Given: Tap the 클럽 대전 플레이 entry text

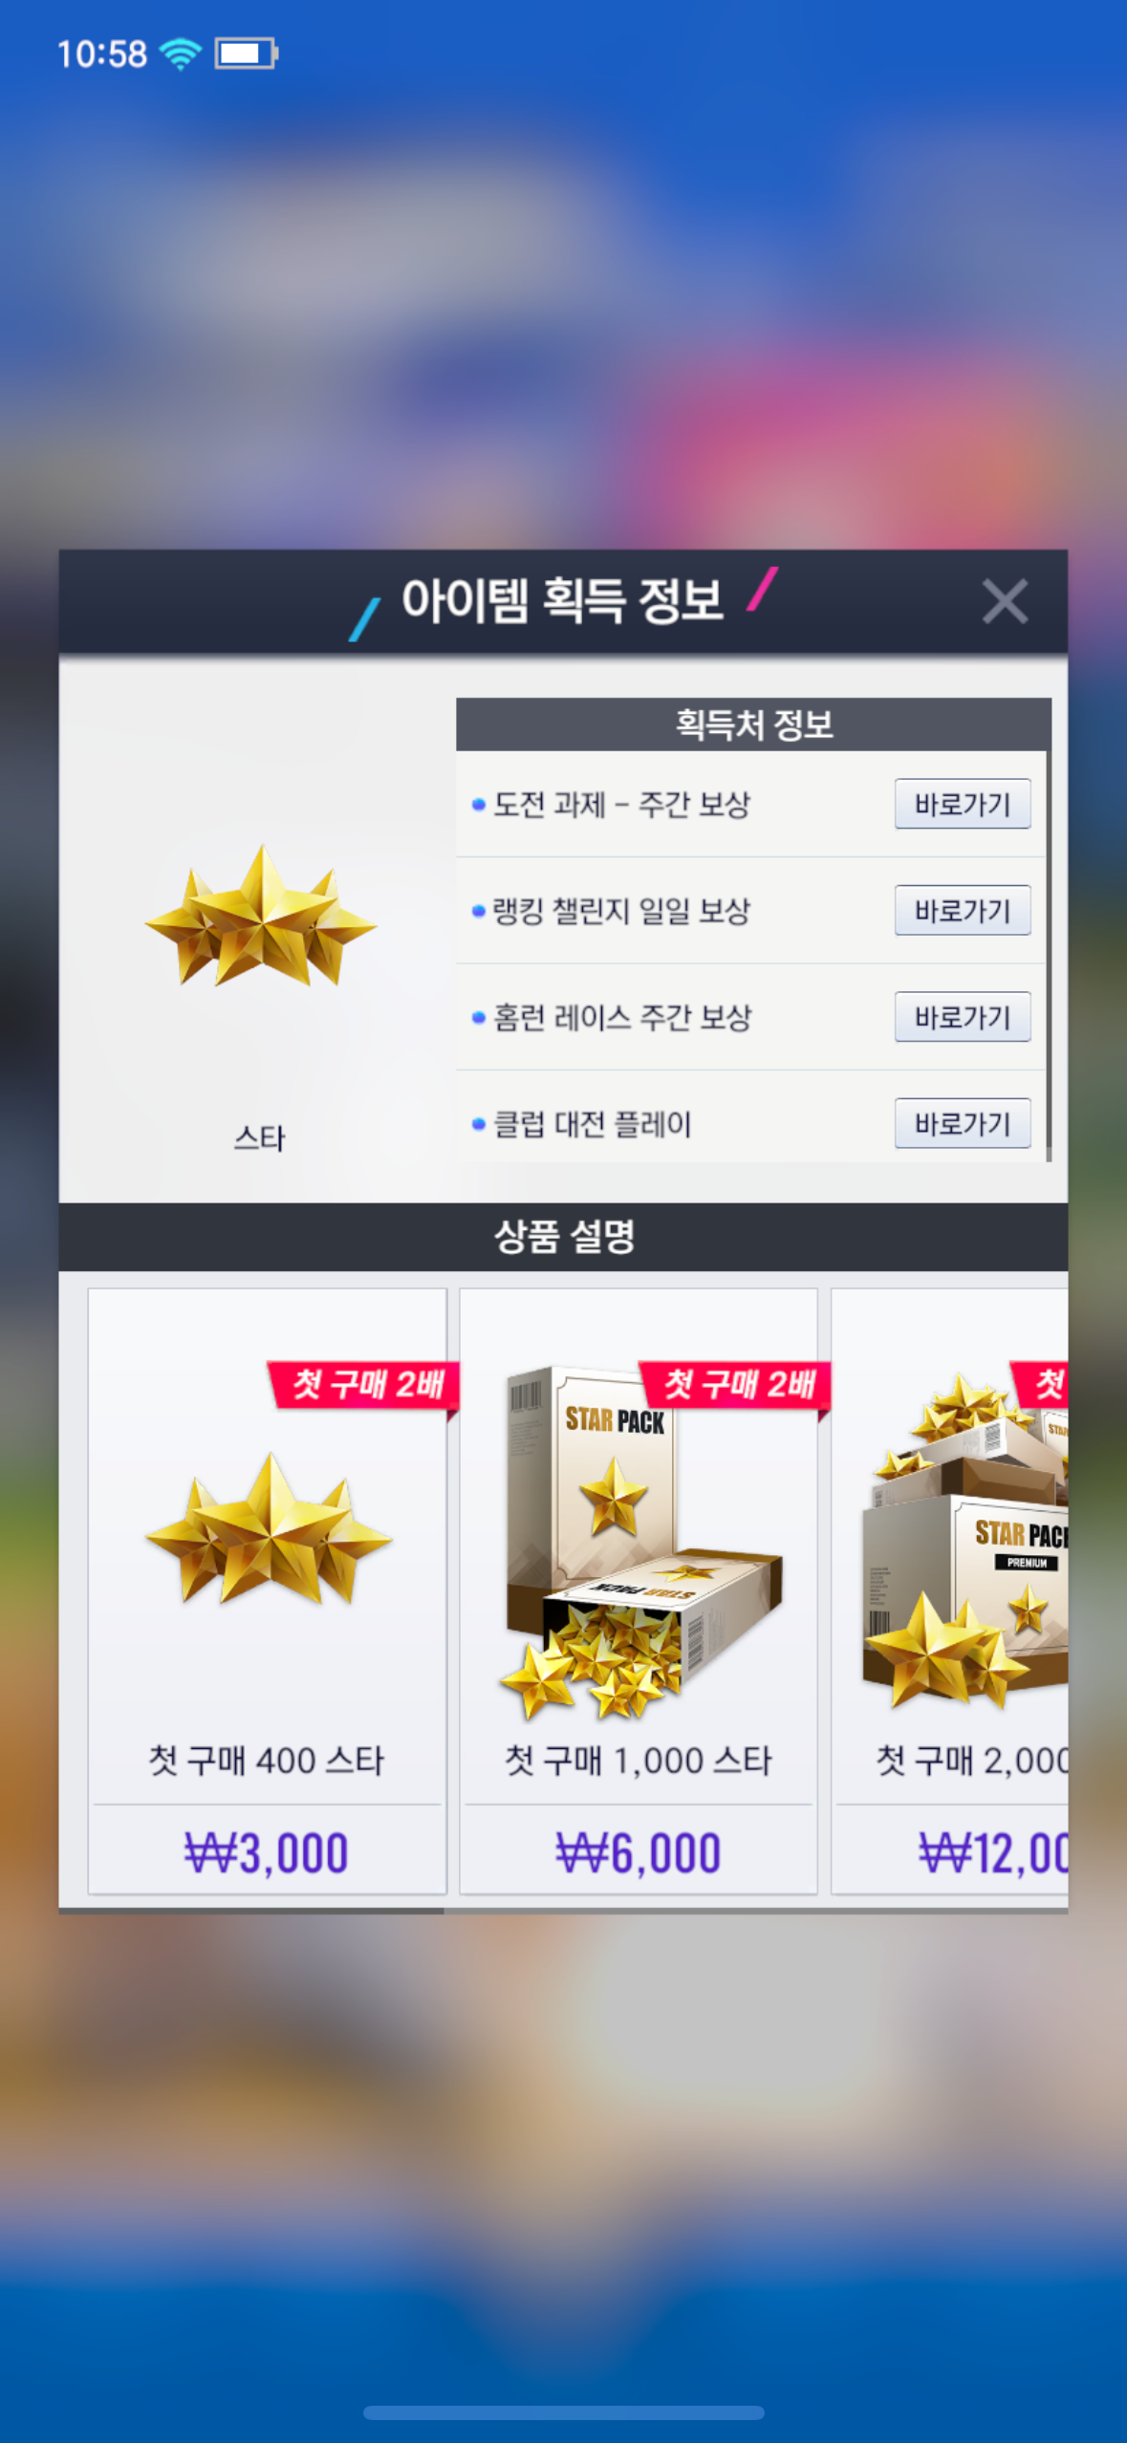Looking at the screenshot, I should pyautogui.click(x=592, y=1124).
